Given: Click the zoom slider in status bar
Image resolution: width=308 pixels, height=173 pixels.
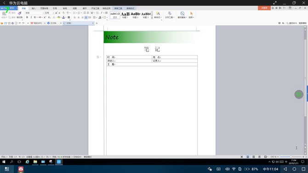Looking at the screenshot, I should (291, 157).
